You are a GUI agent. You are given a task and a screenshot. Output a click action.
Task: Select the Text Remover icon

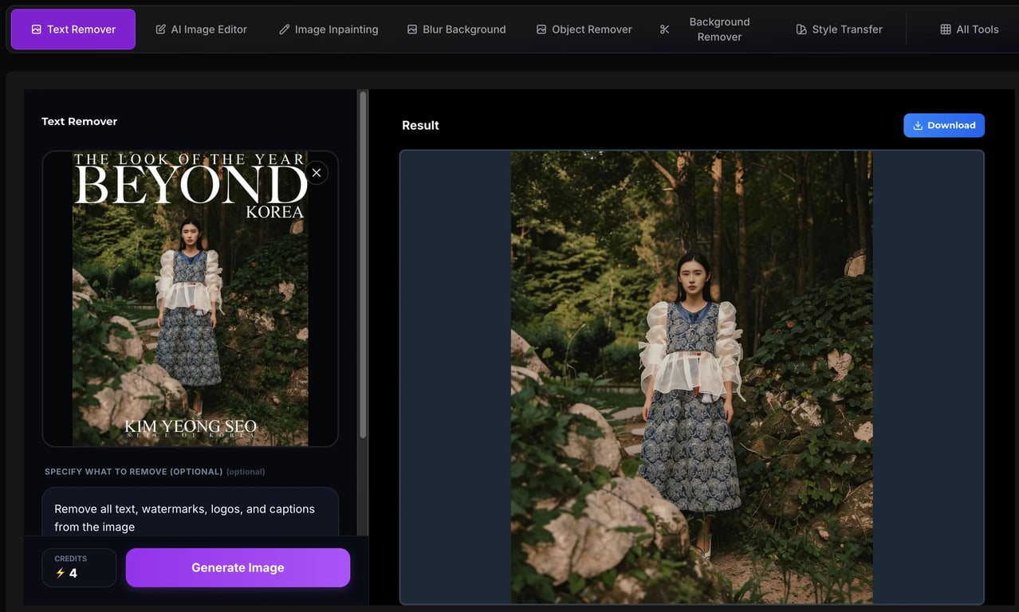tap(36, 29)
